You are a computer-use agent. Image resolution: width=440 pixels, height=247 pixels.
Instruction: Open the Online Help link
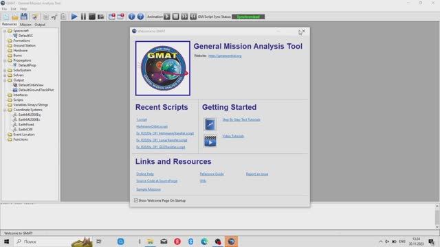click(145, 174)
